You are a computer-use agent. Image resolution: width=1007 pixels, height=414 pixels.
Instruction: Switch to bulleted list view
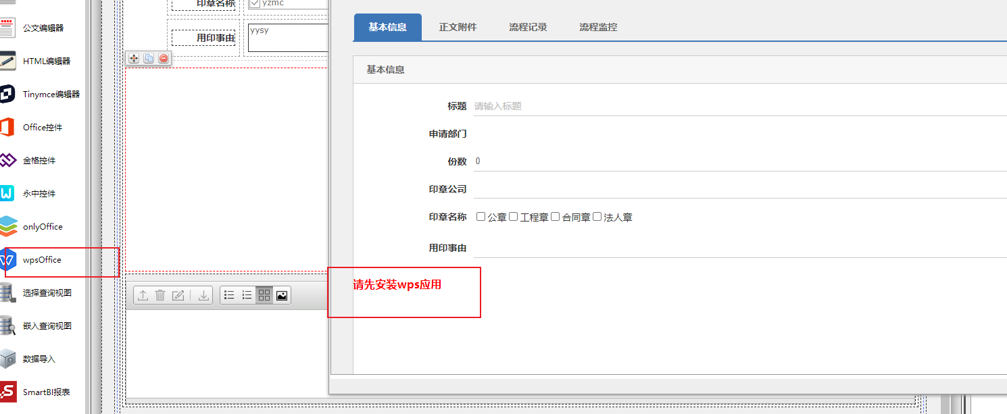pos(229,295)
